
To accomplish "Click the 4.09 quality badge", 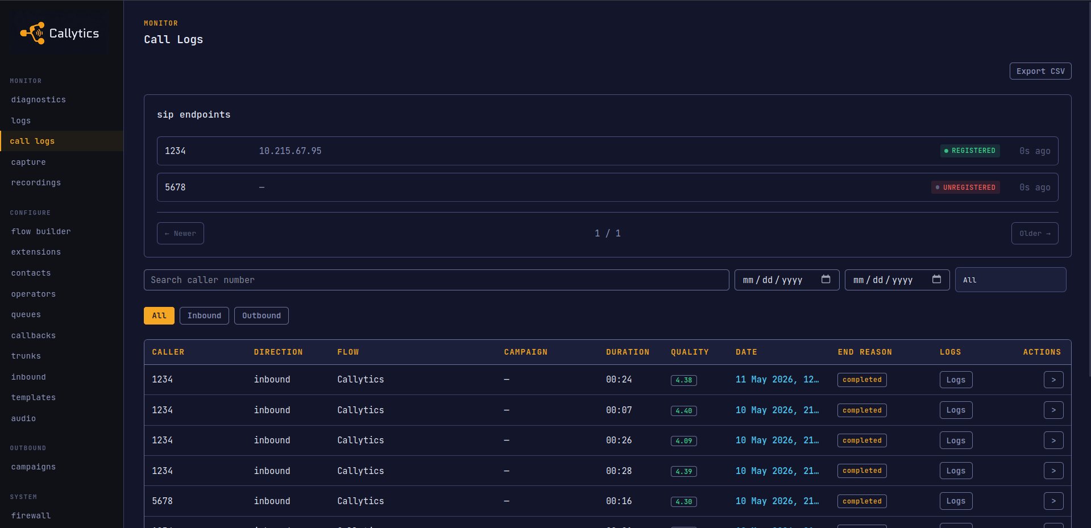I will pyautogui.click(x=683, y=441).
